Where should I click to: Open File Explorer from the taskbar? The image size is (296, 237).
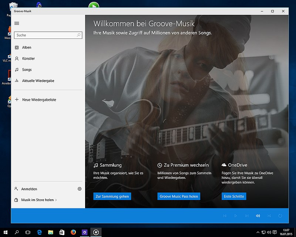point(51,232)
